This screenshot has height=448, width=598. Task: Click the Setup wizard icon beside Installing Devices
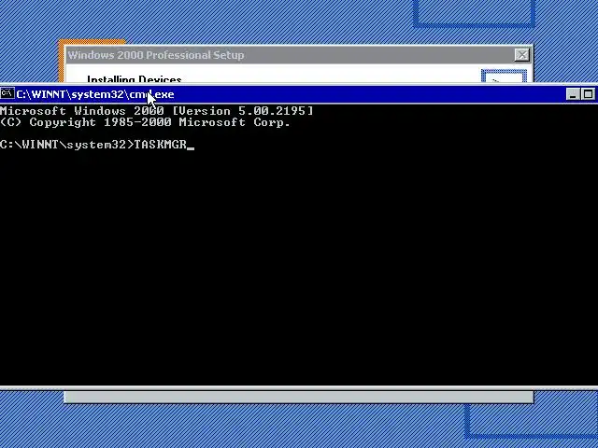[504, 77]
